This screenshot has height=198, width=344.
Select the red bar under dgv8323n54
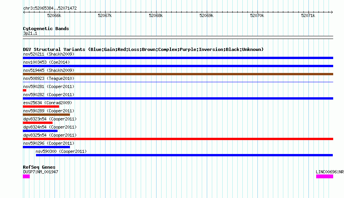tap(38, 123)
